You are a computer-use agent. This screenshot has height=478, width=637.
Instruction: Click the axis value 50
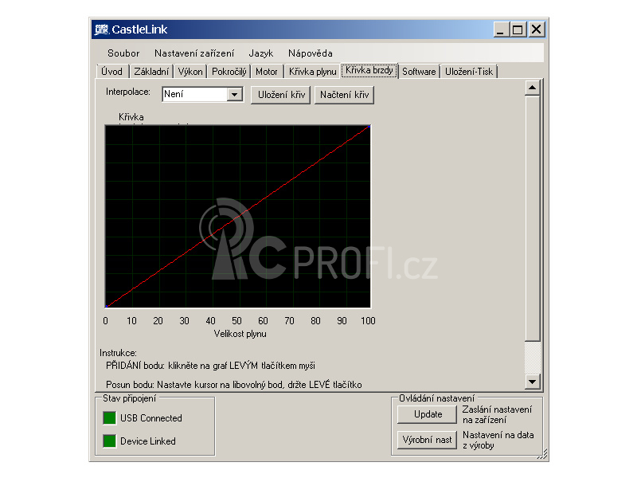pos(236,321)
